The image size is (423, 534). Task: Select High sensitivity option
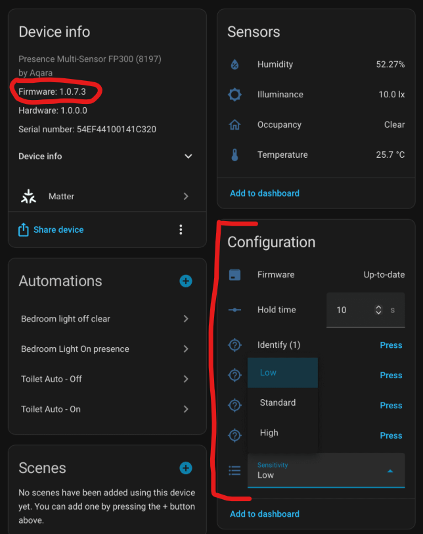tap(269, 433)
